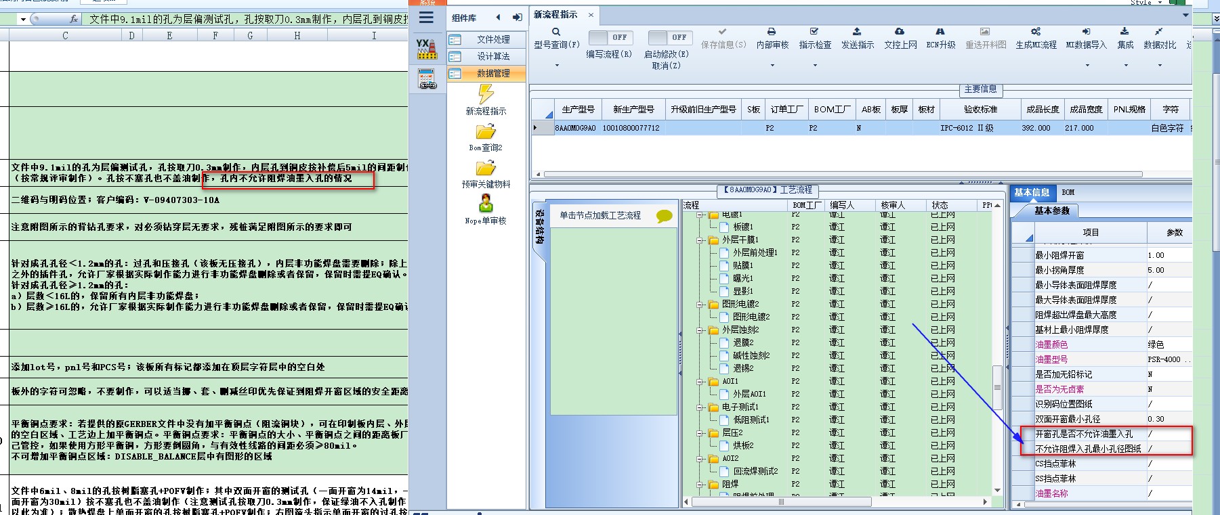Click 发送指示 upload icon

pyautogui.click(x=857, y=32)
